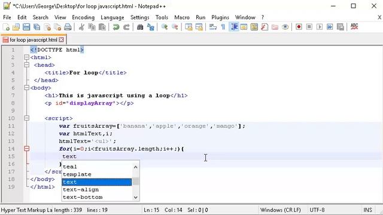Collapse the body fold on line 6
Screen dimensions: 383x215
pyautogui.click(x=26, y=88)
